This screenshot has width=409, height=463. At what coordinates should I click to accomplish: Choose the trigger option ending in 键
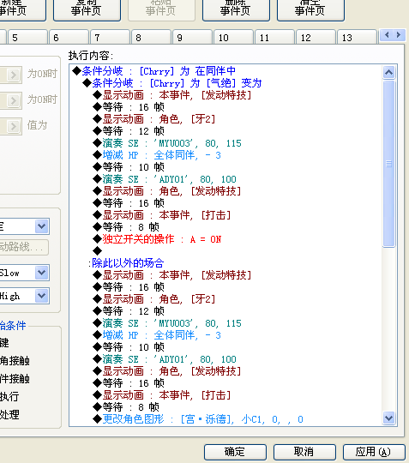4,343
